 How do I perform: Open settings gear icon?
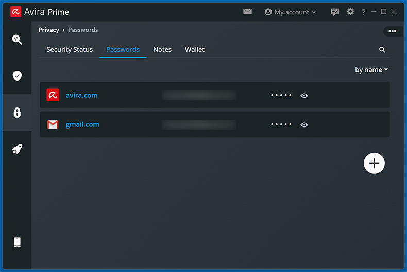click(350, 12)
